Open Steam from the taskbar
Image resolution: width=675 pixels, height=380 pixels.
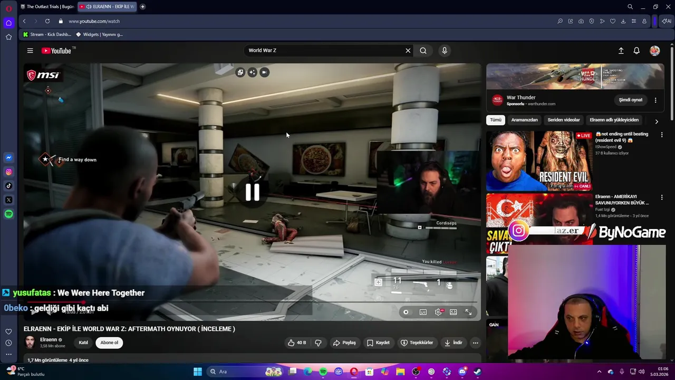click(477, 372)
